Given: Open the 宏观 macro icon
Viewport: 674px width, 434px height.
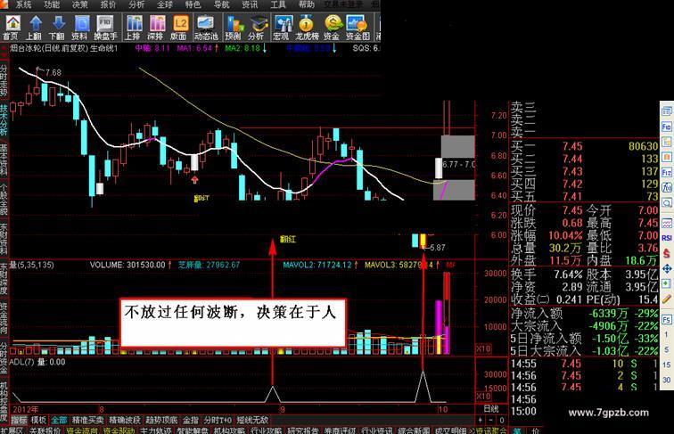Looking at the screenshot, I should (x=282, y=28).
